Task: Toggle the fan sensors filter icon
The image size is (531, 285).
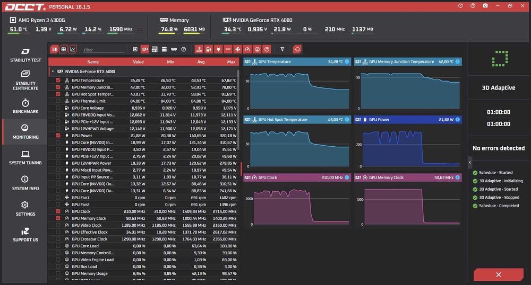Action: (238, 49)
